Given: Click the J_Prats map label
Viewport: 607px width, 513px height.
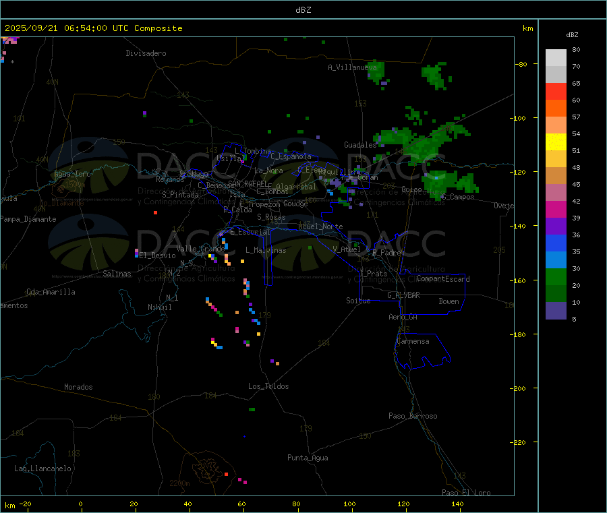Looking at the screenshot, I should pos(373,274).
